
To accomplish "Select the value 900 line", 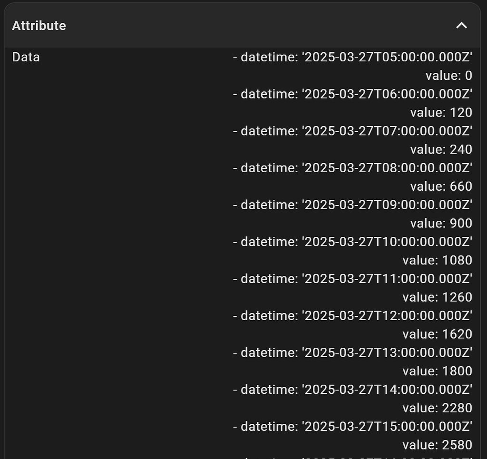I will (x=441, y=224).
